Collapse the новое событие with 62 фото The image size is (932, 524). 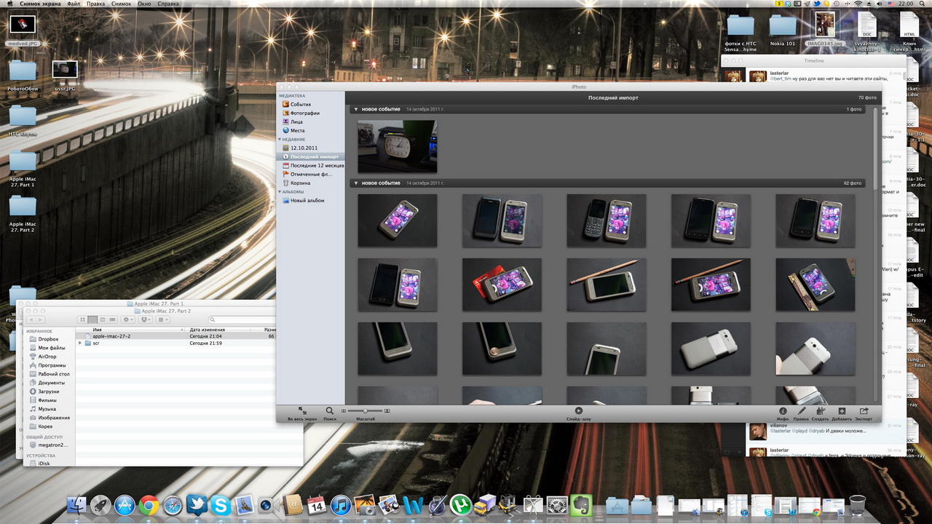pos(356,183)
